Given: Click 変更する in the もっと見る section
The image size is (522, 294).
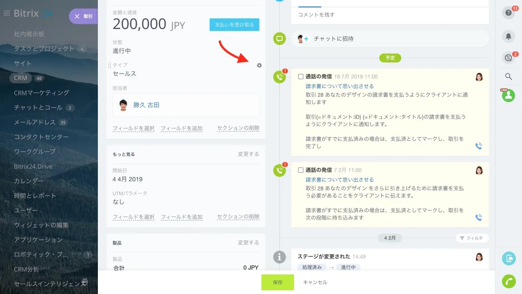Looking at the screenshot, I should click(x=248, y=154).
